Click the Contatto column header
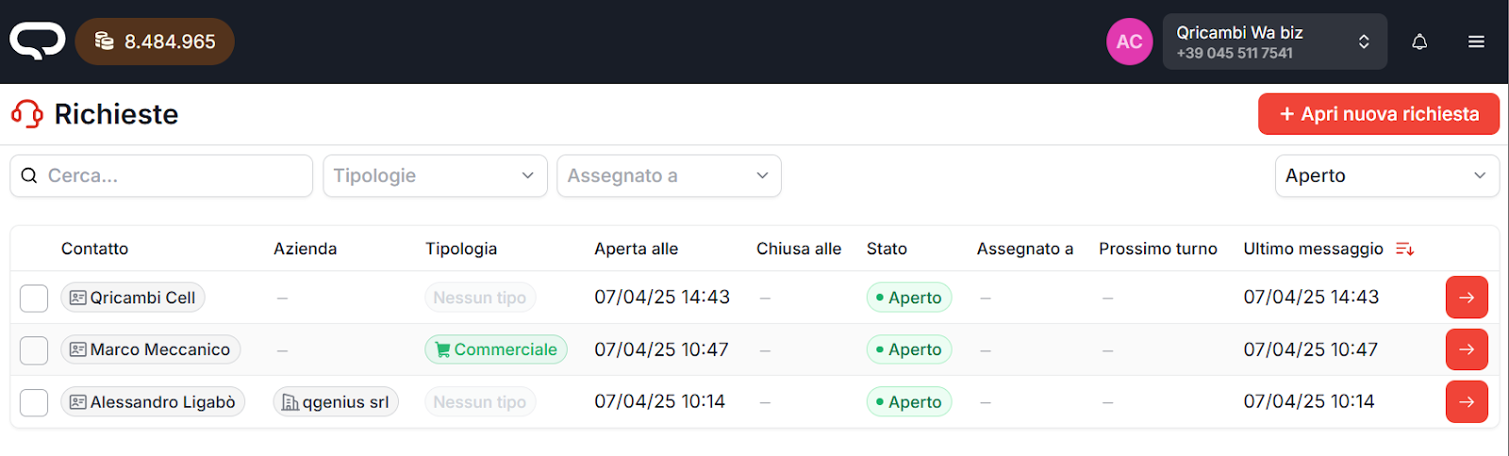This screenshot has width=1509, height=456. pyautogui.click(x=94, y=249)
